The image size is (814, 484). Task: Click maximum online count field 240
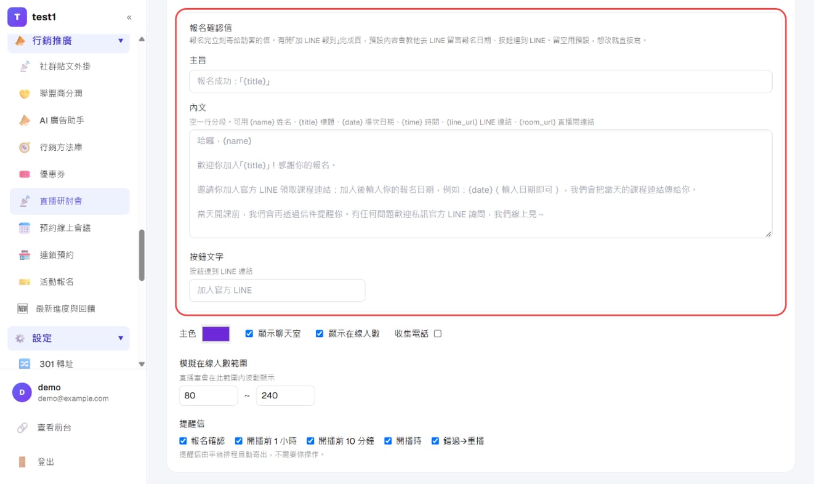pos(285,395)
